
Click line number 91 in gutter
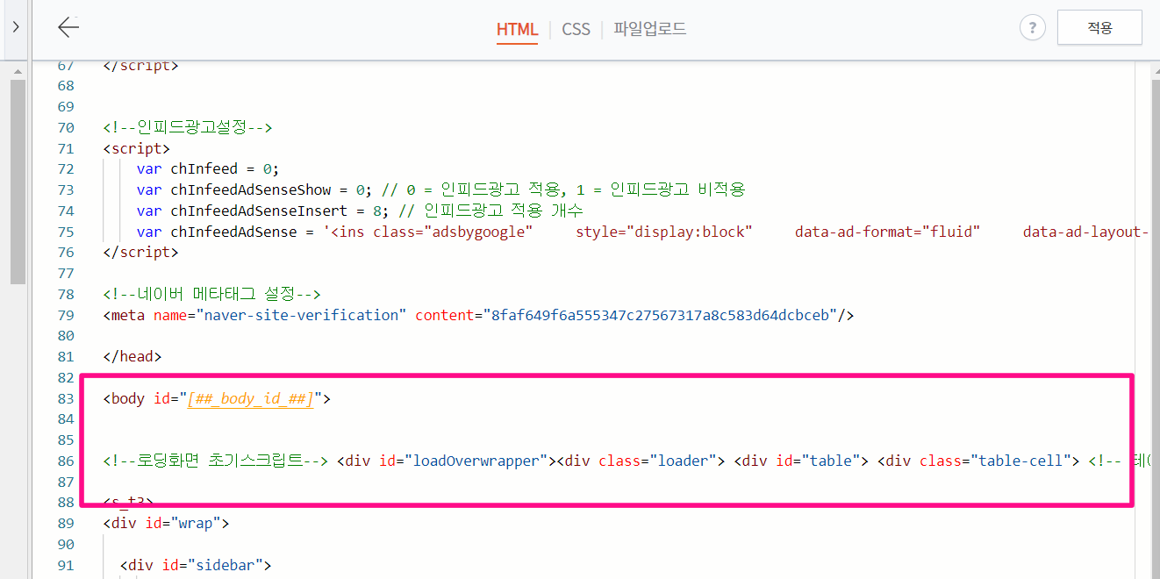tap(65, 565)
